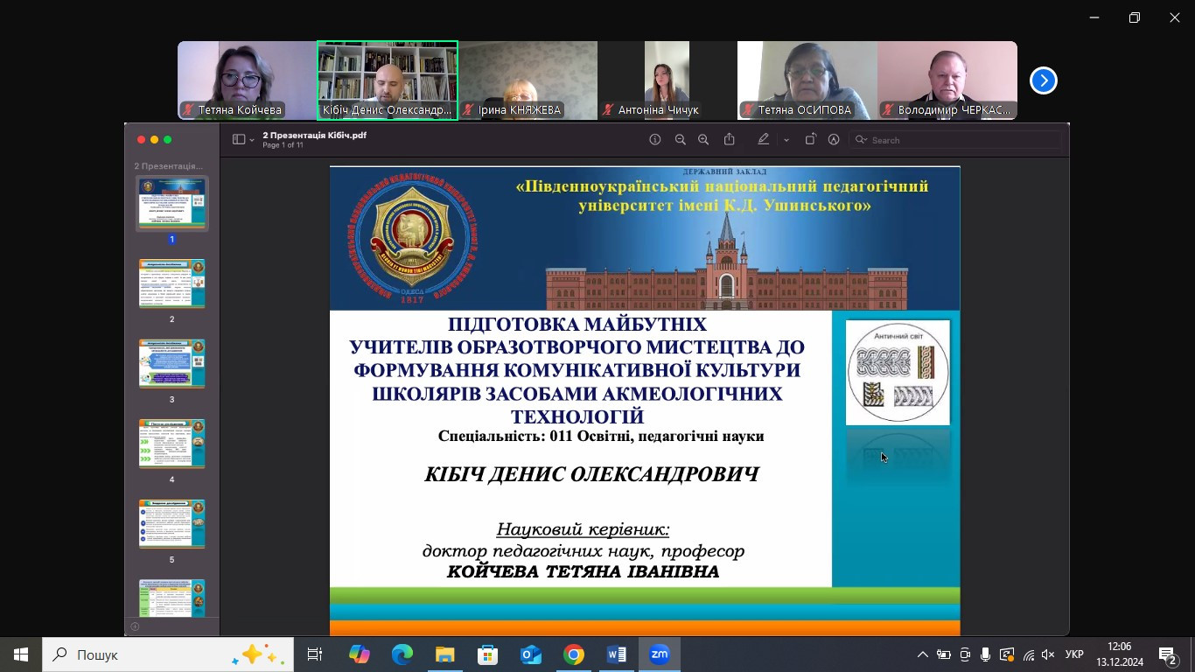Select Тетяна Койчева's video tile

tap(248, 80)
